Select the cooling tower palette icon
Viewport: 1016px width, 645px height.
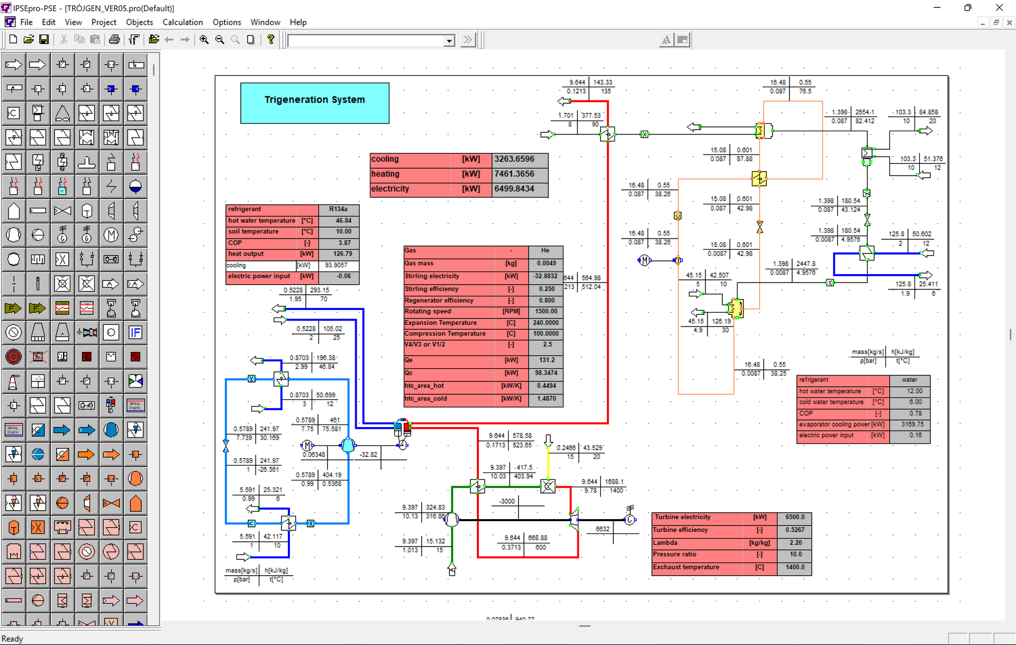tap(38, 332)
